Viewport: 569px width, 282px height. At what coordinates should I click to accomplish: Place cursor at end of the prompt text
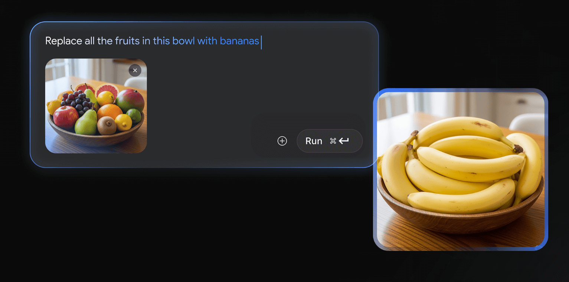261,41
